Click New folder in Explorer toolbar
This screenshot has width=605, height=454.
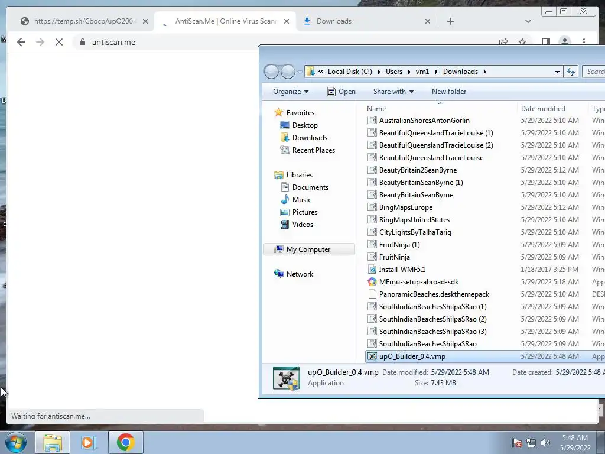pos(449,92)
